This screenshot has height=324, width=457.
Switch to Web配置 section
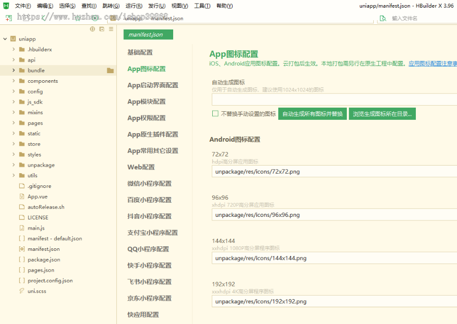click(141, 167)
